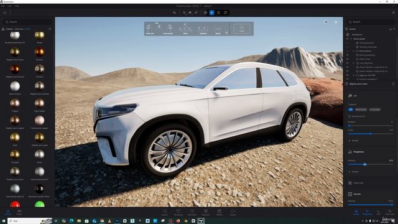This screenshot has height=224, width=398.
Task: Open the Export dock item
Action: pos(233,212)
